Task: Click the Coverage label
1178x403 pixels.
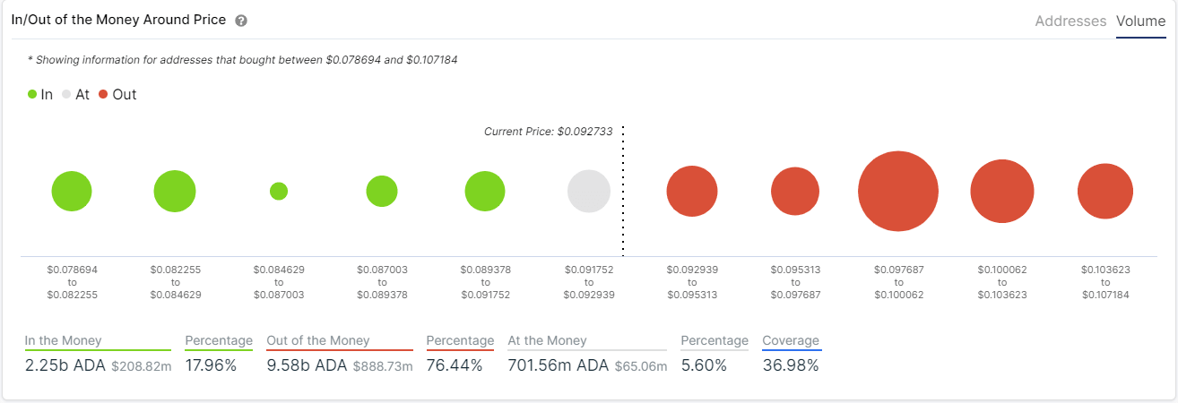Action: pos(791,340)
